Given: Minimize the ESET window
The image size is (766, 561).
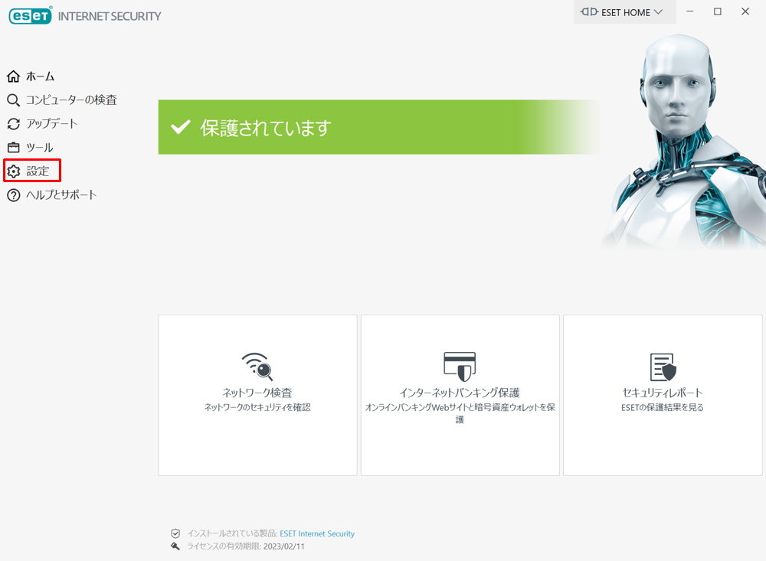Looking at the screenshot, I should pyautogui.click(x=690, y=11).
